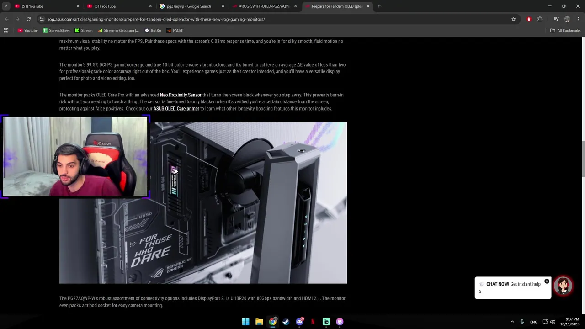Click the PG27AQWP-W connectivity options paragraph

pyautogui.click(x=202, y=302)
